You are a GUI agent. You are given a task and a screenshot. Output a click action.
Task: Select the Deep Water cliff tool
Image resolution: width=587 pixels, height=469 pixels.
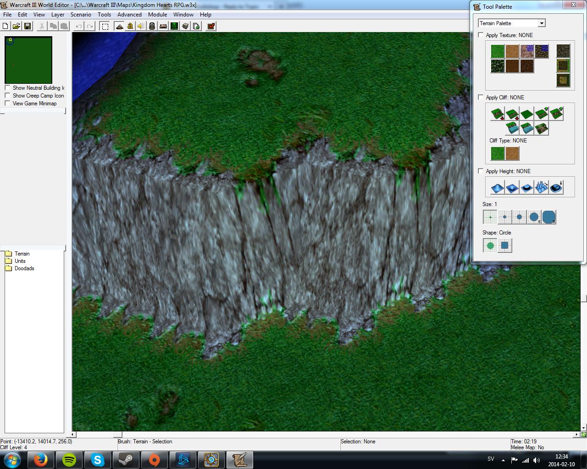click(512, 128)
